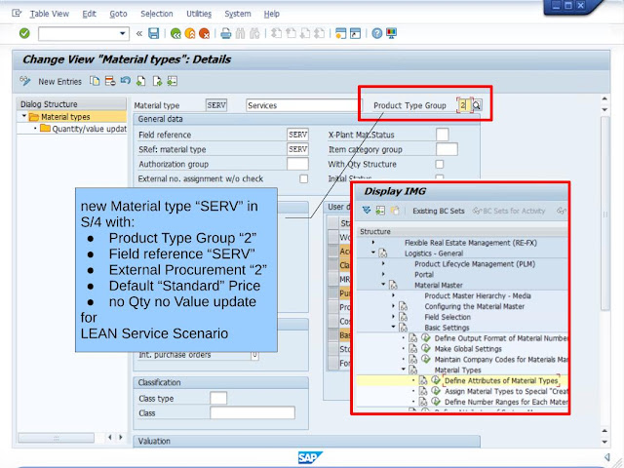
Task: Collapse the Material types folder node arrow
Action: (23, 116)
